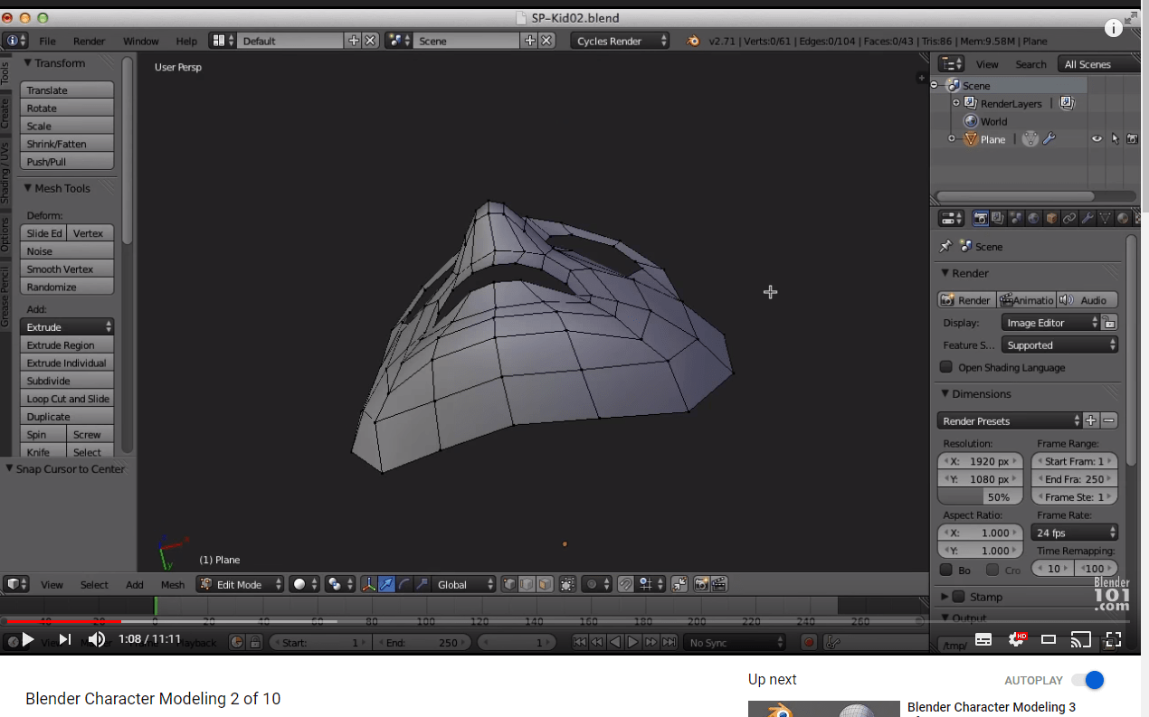
Task: Open the Material properties tab sphere icon
Action: [x=1123, y=218]
